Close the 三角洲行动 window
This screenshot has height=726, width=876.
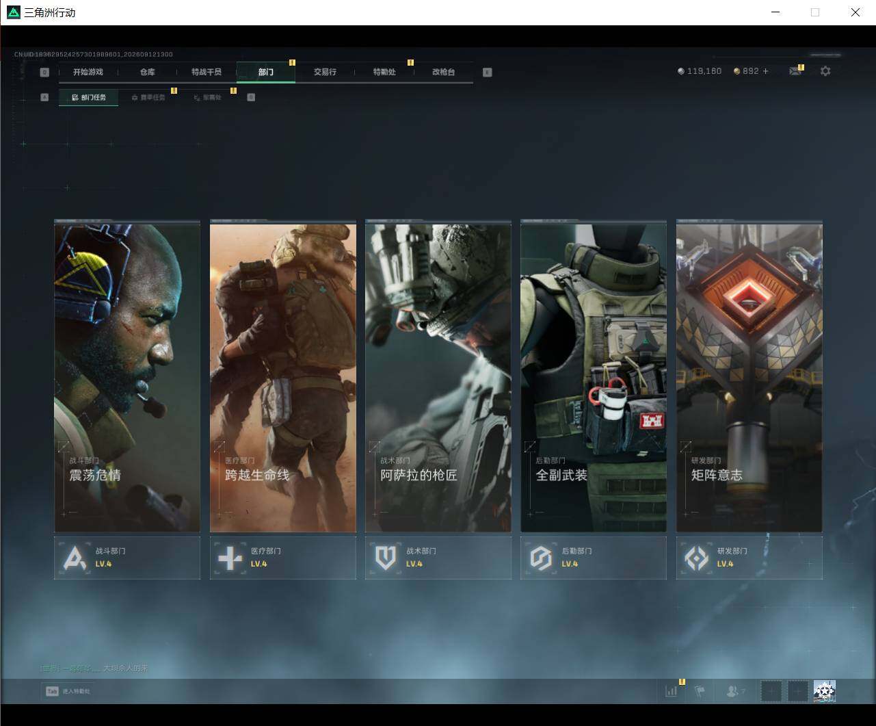pyautogui.click(x=855, y=12)
